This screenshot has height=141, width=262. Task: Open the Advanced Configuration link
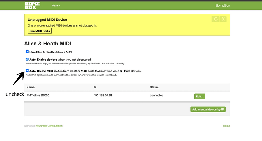click(49, 126)
